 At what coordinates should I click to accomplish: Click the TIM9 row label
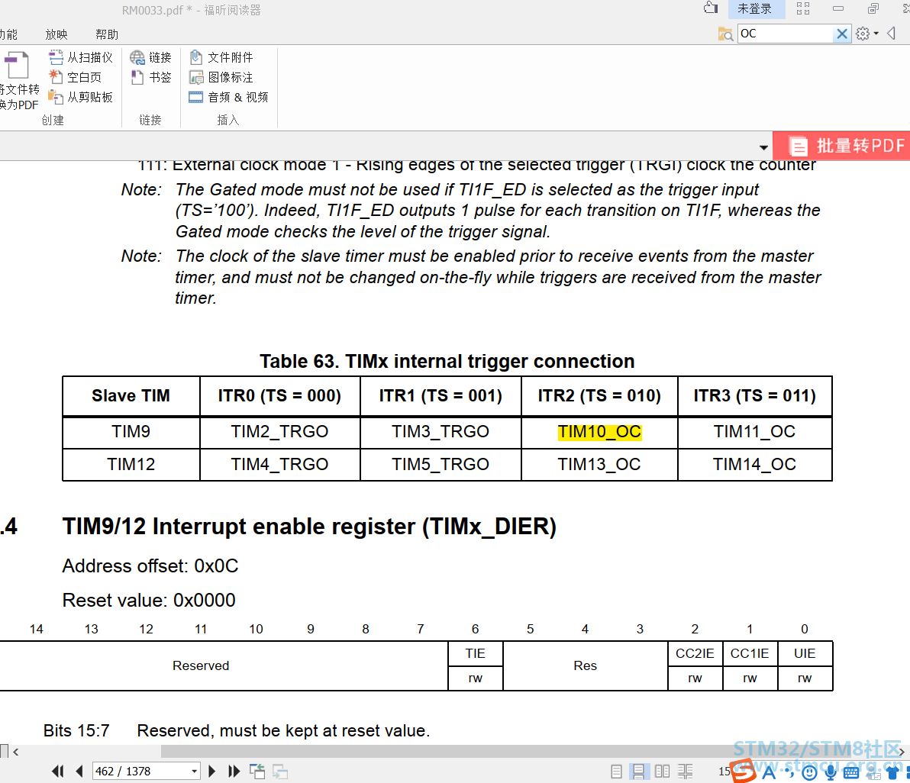pyautogui.click(x=131, y=432)
